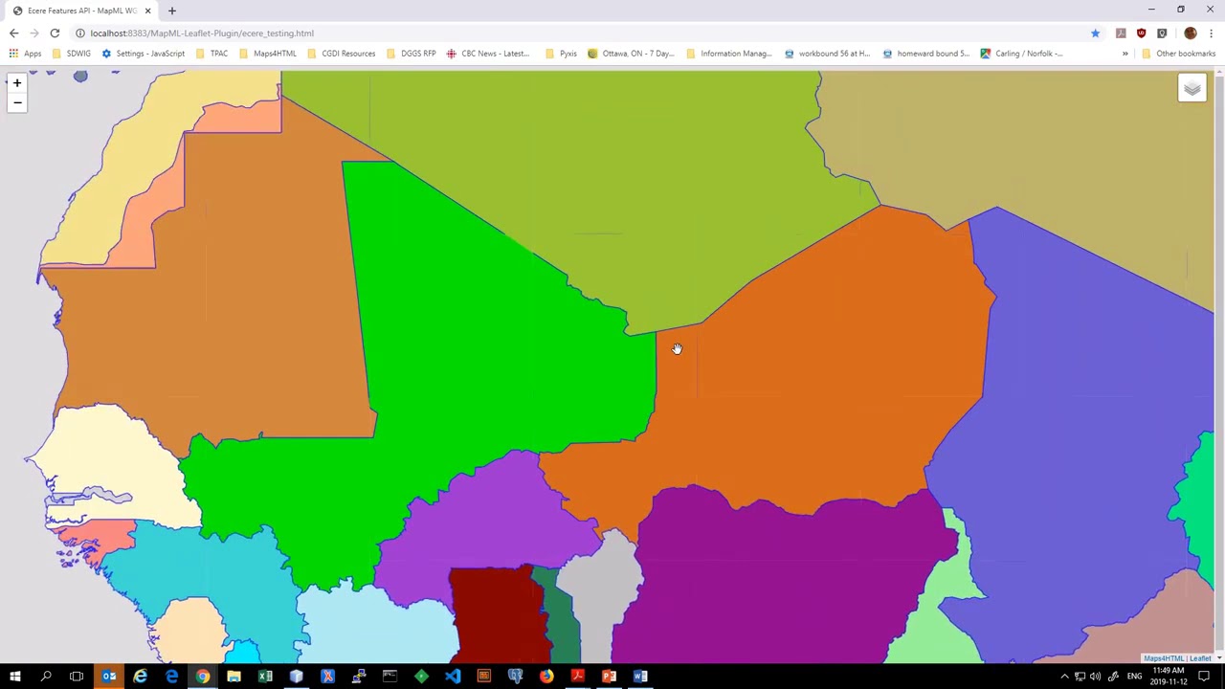Open a new browser tab
Image resolution: width=1225 pixels, height=689 pixels.
click(172, 11)
